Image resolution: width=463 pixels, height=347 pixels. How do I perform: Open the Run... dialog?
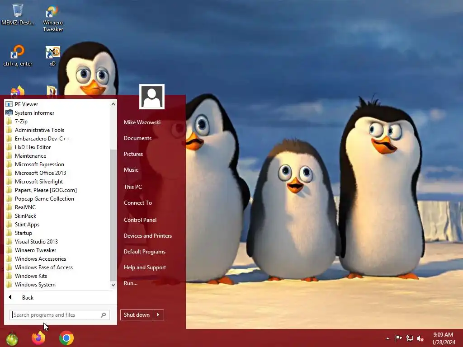coord(131,283)
